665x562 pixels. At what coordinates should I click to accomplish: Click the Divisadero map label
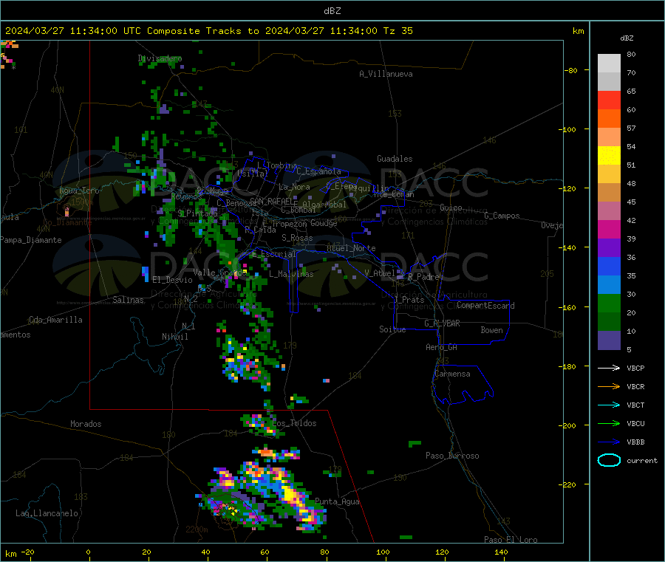(x=160, y=58)
